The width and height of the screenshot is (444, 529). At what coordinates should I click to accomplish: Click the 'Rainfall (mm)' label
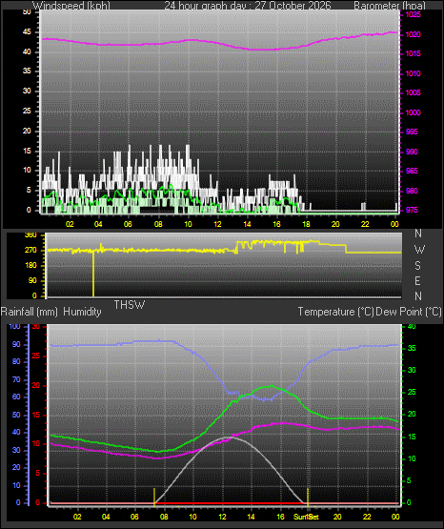tap(29, 312)
